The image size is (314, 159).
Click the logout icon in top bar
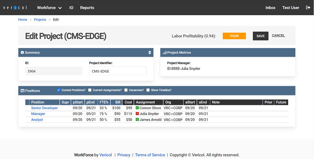point(308,8)
